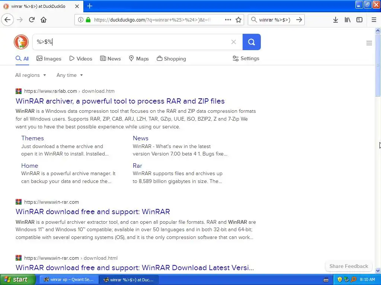Screen dimensions: 381x285
Task: Show site information icon in address bar
Action: pyautogui.click(x=81, y=20)
